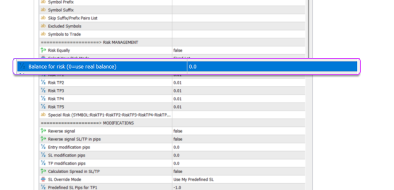
Task: Click the icon next to Reverse signal
Action: pos(43,131)
